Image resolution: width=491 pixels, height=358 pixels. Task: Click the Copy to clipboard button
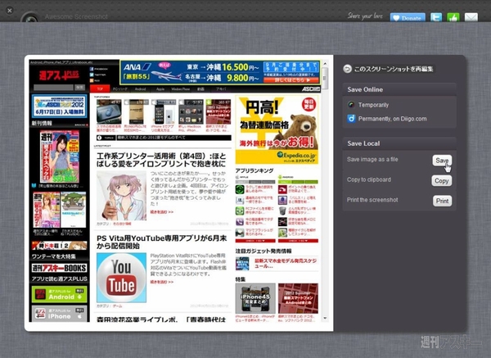442,180
